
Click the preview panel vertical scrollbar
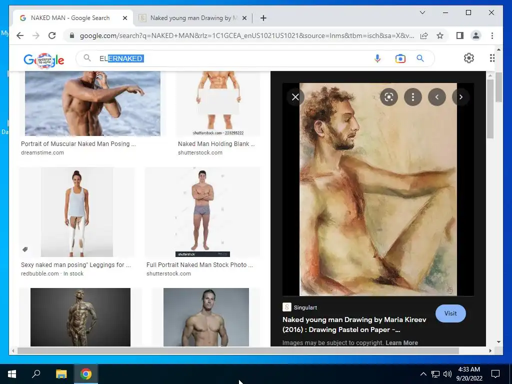pyautogui.click(x=490, y=108)
